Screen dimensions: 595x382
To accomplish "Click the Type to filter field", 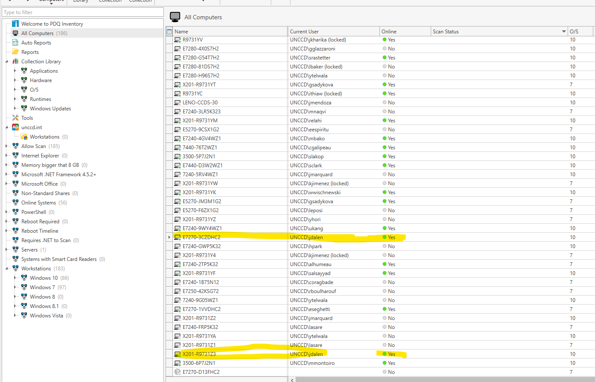I will click(83, 12).
